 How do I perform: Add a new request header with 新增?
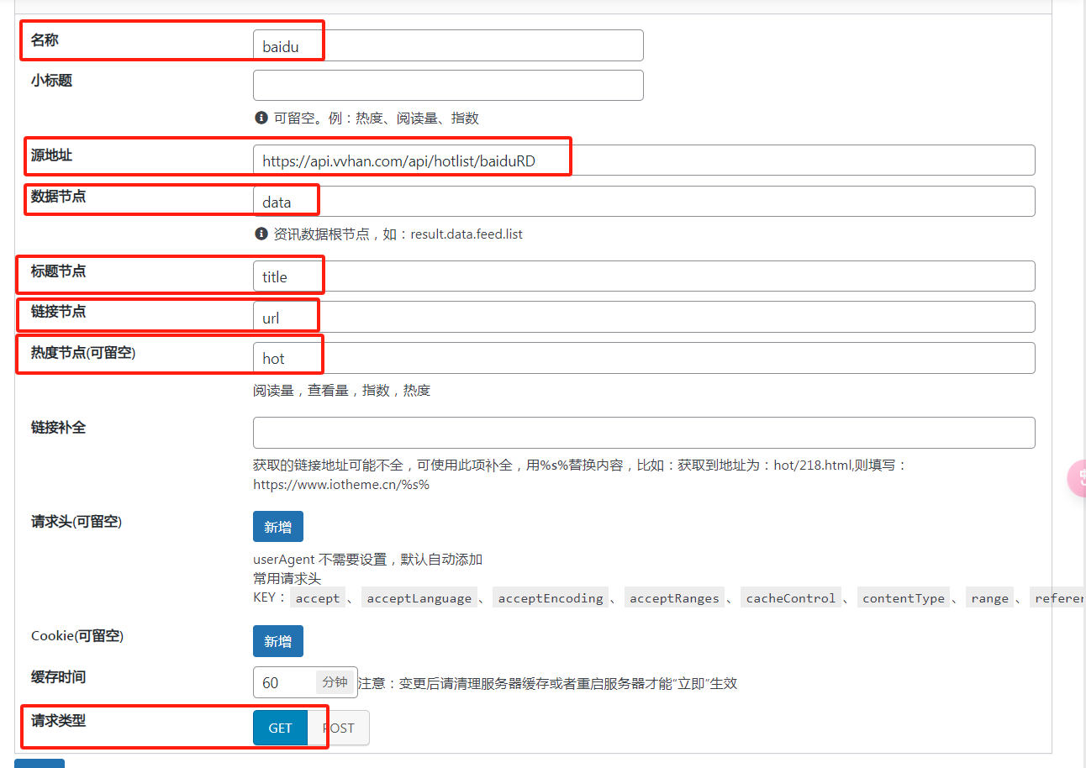click(277, 527)
